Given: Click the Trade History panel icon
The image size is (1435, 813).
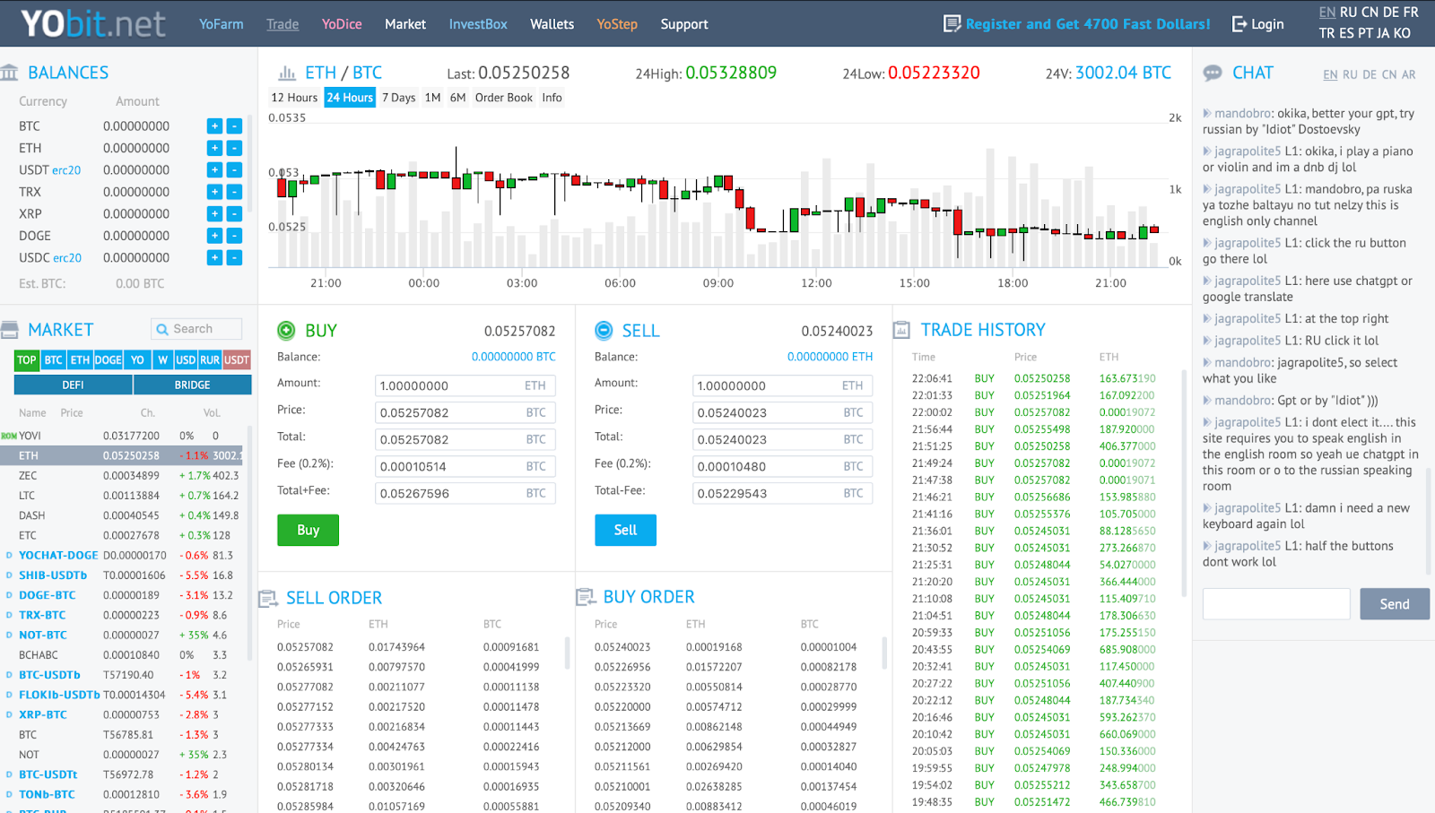Looking at the screenshot, I should (x=902, y=330).
